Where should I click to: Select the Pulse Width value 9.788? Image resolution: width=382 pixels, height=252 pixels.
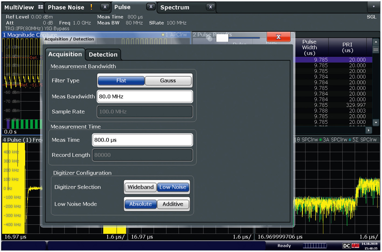click(x=321, y=111)
